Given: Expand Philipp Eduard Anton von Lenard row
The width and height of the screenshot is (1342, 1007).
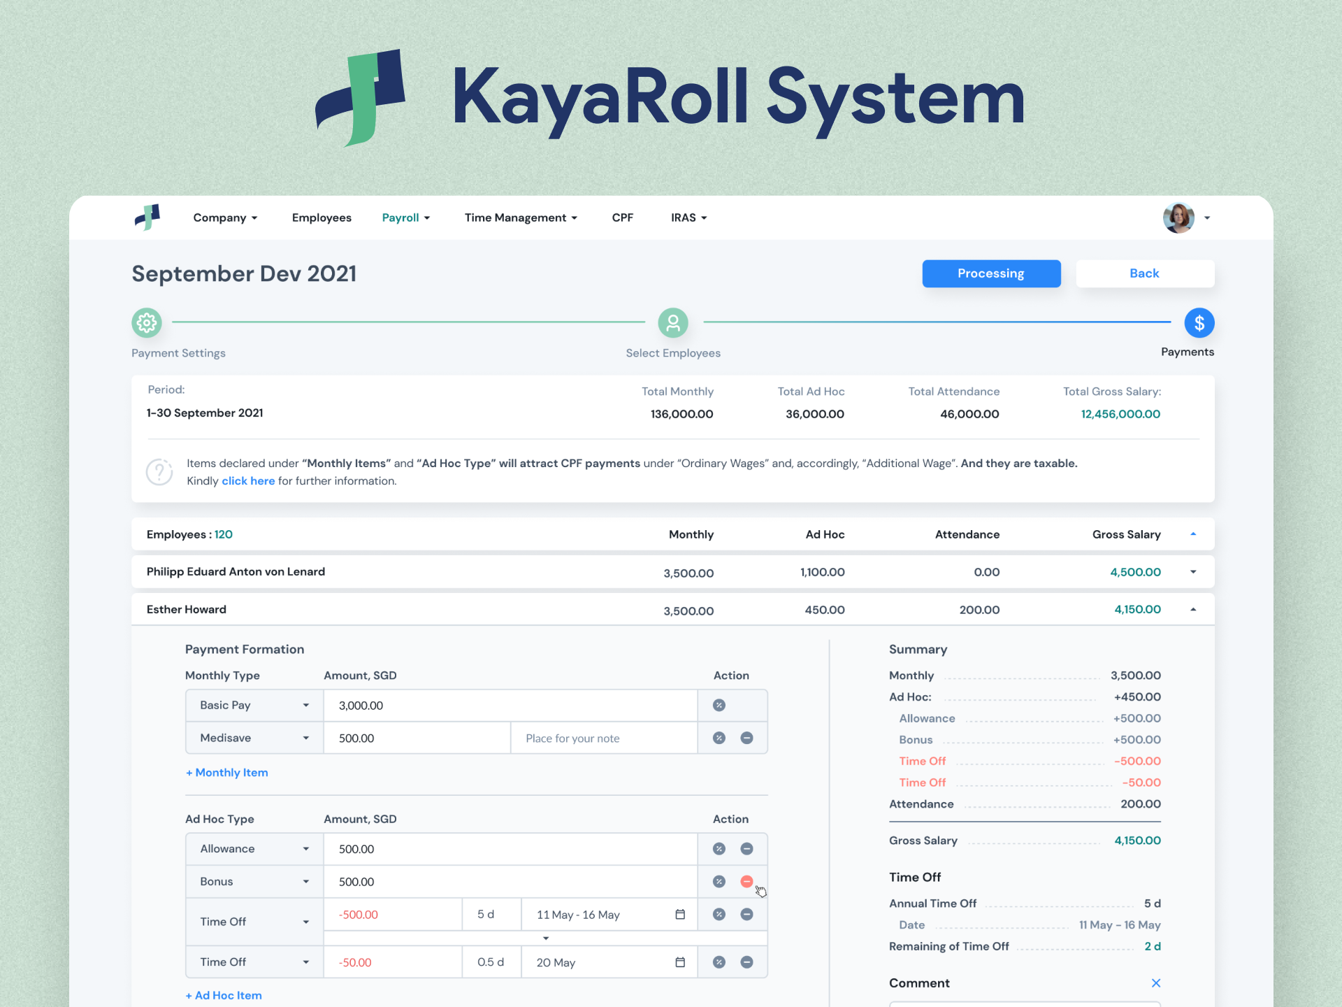Looking at the screenshot, I should click(1193, 572).
